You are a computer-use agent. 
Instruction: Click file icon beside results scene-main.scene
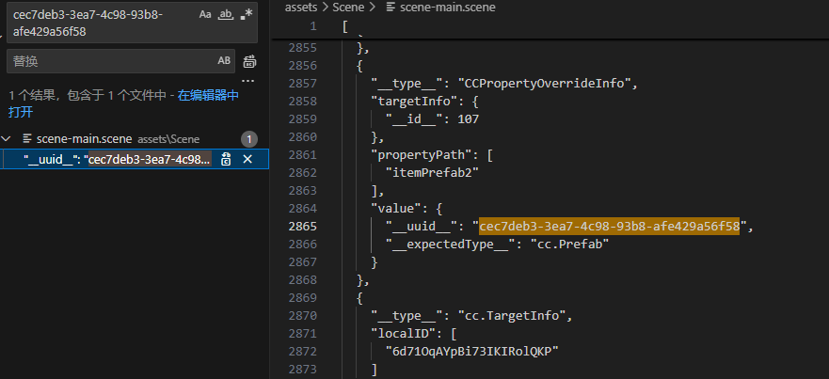pyautogui.click(x=27, y=139)
